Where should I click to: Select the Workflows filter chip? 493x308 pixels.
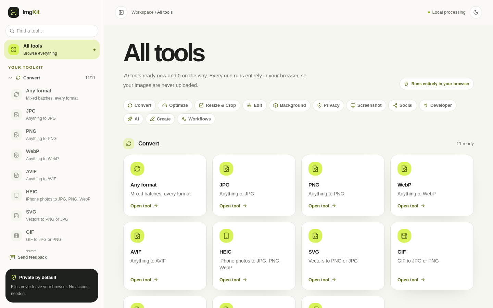point(196,119)
